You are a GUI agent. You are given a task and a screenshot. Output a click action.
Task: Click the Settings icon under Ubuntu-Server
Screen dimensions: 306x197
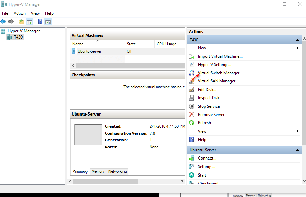(x=192, y=167)
